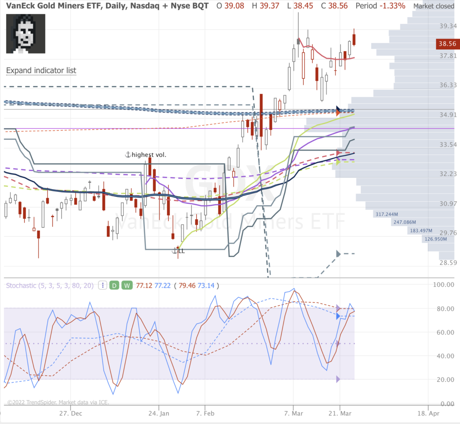Click the Stochastic value 77.12 in red
Screen dimensions: 460x424
(x=144, y=286)
